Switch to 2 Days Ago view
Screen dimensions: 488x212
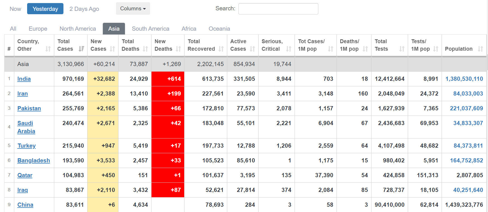(x=84, y=9)
